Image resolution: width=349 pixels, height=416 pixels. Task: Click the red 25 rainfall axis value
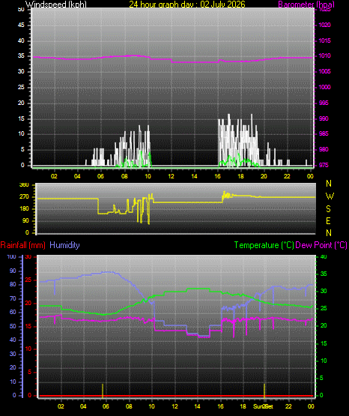pyautogui.click(x=28, y=280)
